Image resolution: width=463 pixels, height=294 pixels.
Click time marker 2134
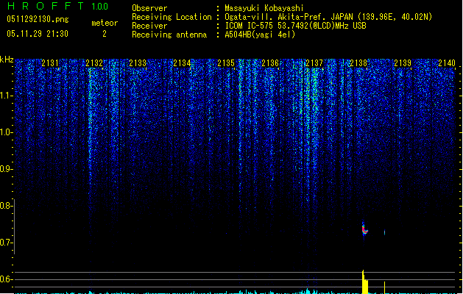point(182,63)
